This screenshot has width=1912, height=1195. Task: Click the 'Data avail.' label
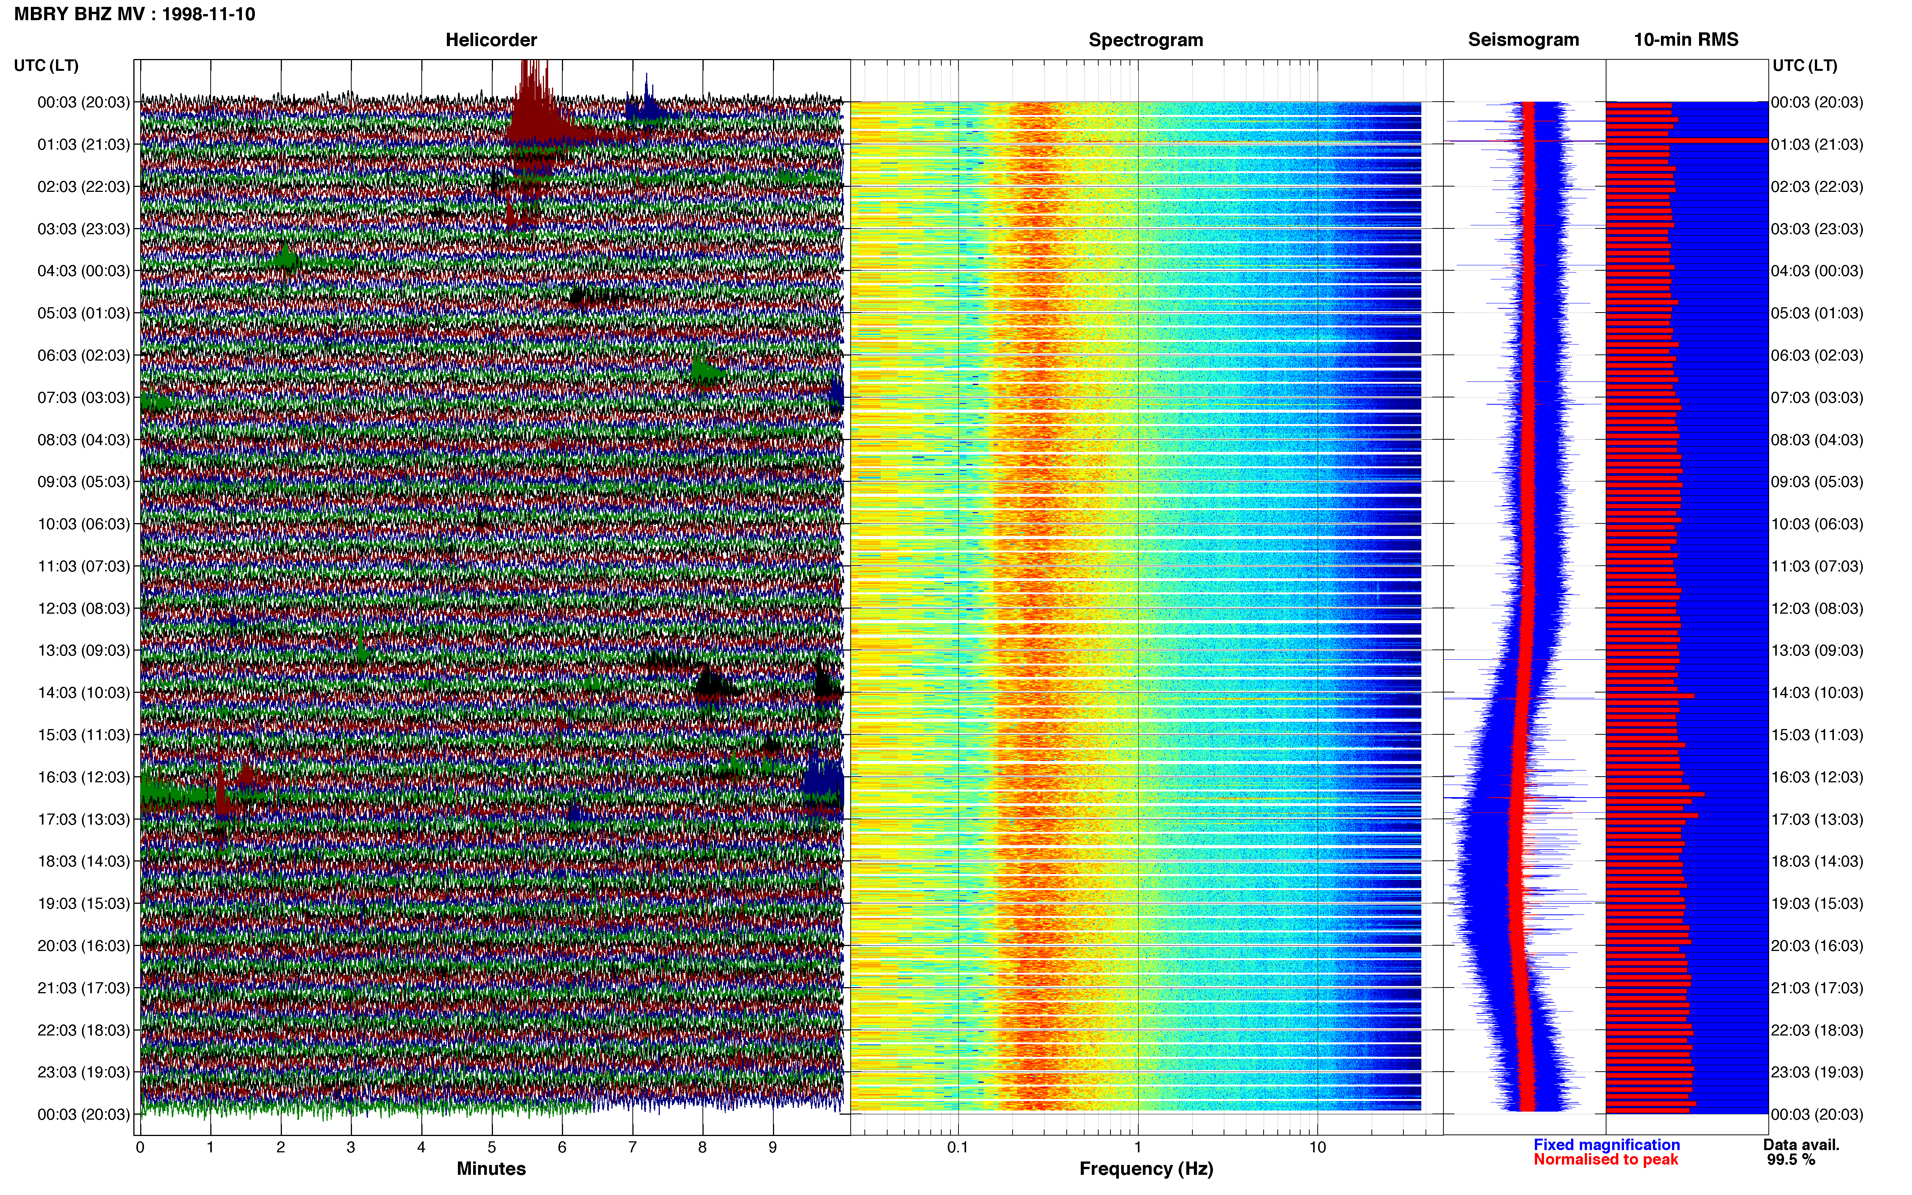(1801, 1144)
